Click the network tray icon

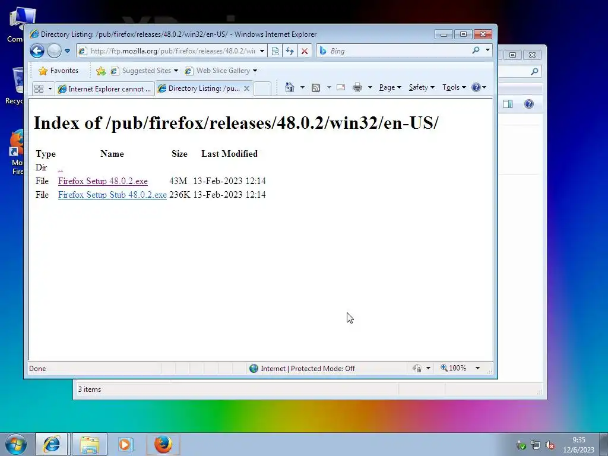[536, 445]
